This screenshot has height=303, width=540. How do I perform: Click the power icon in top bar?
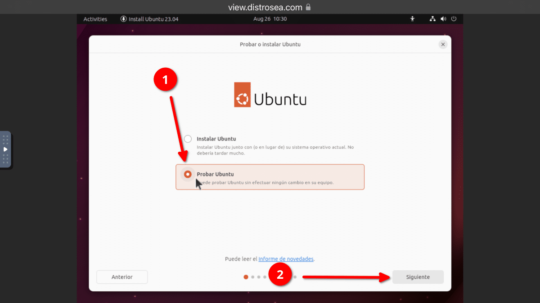(x=454, y=19)
